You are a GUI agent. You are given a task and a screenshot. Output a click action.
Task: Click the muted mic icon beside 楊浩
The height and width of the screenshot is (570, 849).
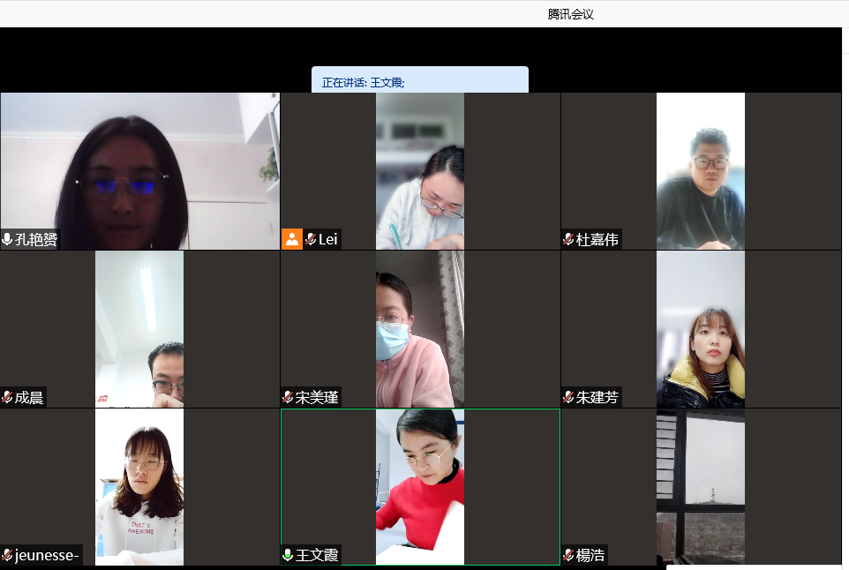pos(569,555)
